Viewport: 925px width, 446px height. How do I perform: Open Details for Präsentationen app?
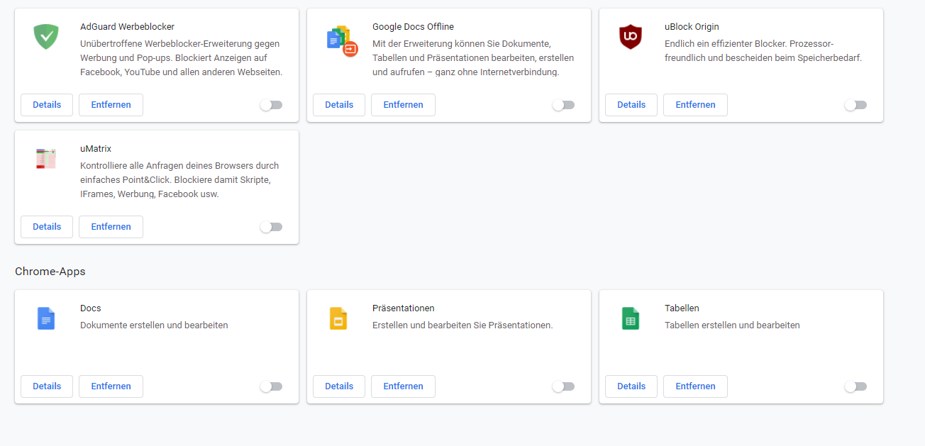click(339, 386)
